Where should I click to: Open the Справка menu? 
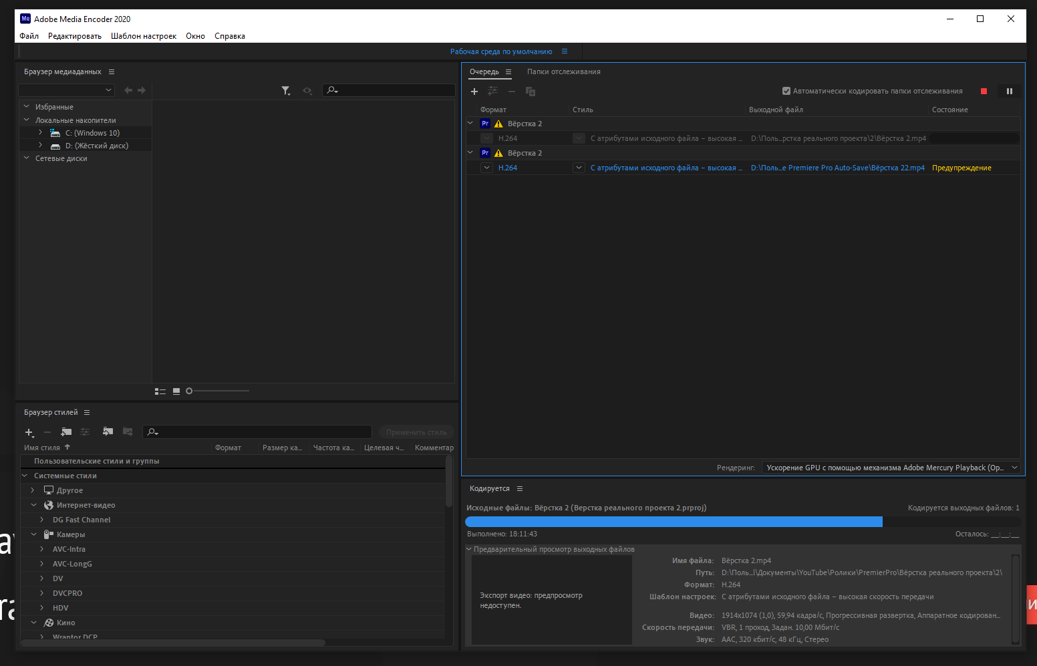point(230,36)
